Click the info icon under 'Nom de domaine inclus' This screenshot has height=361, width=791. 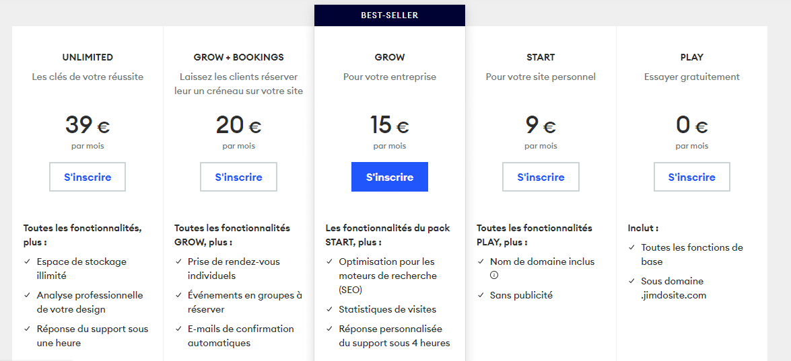[494, 275]
